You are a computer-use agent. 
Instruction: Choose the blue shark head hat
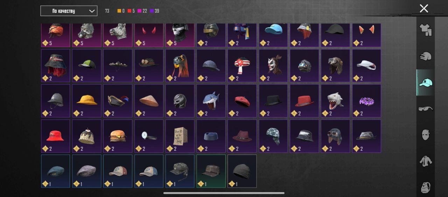pyautogui.click(x=211, y=101)
